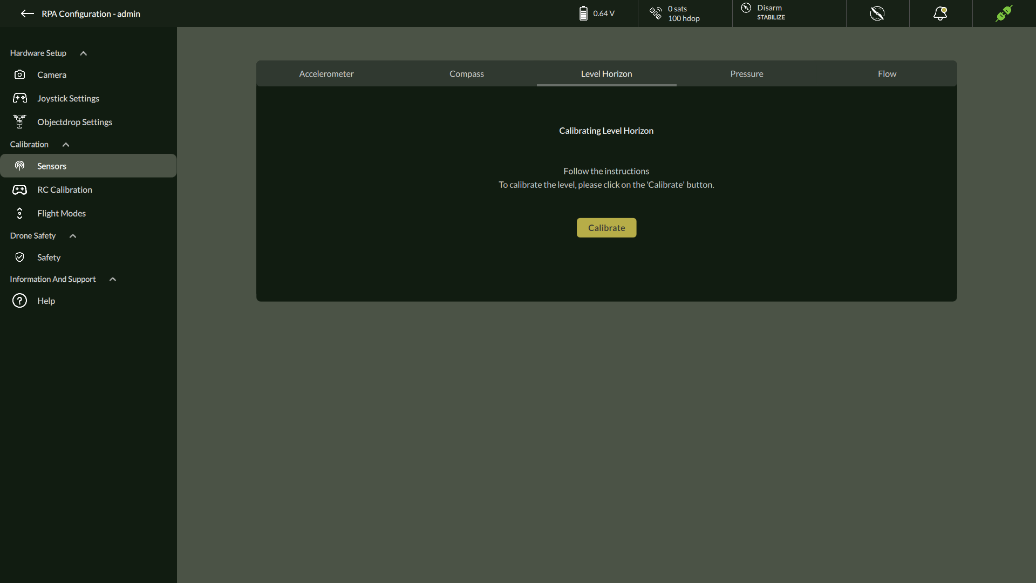Image resolution: width=1036 pixels, height=583 pixels.
Task: Open RC Calibration page
Action: [88, 189]
